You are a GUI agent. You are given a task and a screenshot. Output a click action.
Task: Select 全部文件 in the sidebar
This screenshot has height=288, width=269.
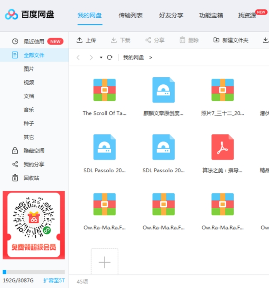(x=34, y=55)
